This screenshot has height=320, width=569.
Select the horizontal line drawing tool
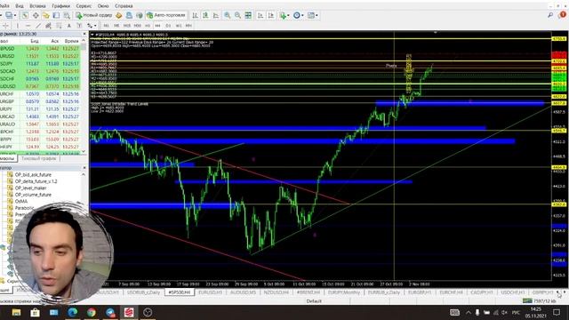pos(28,26)
